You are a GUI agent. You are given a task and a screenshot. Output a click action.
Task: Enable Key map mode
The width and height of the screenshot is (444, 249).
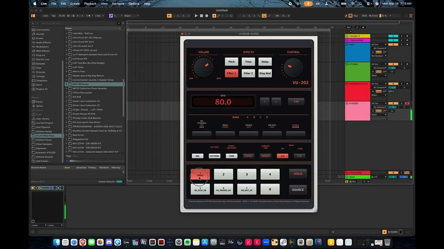coord(356,16)
